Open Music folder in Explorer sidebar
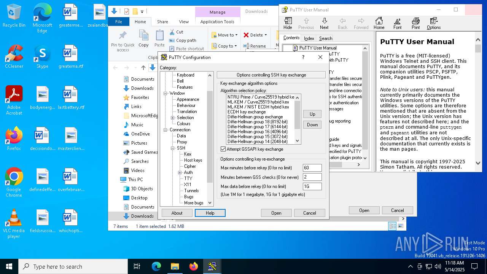Screen dimensions: 487x274 coord(137,125)
